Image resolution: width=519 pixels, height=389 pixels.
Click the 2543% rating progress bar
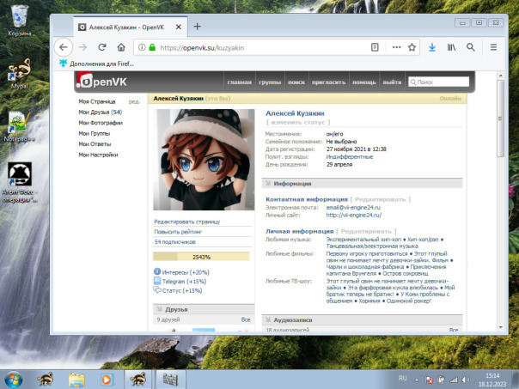(202, 256)
